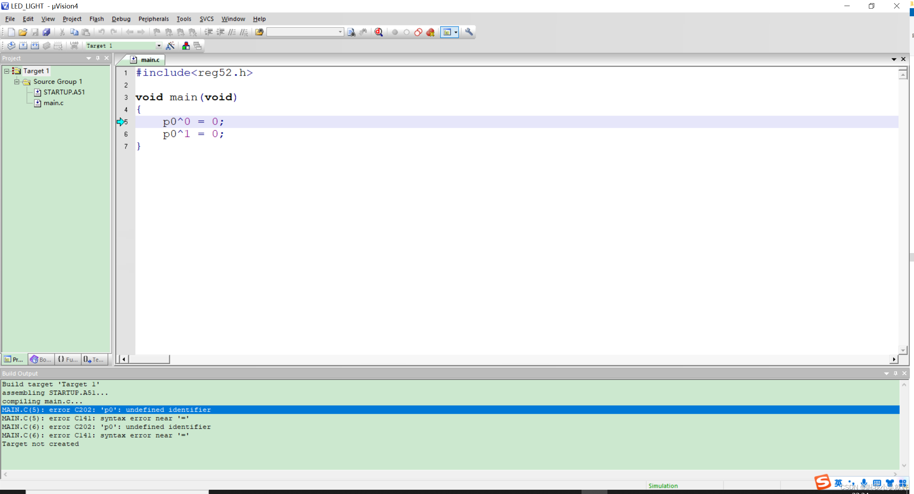Screen dimensions: 914x494
Task: Open the Peripherals menu
Action: (x=153, y=19)
